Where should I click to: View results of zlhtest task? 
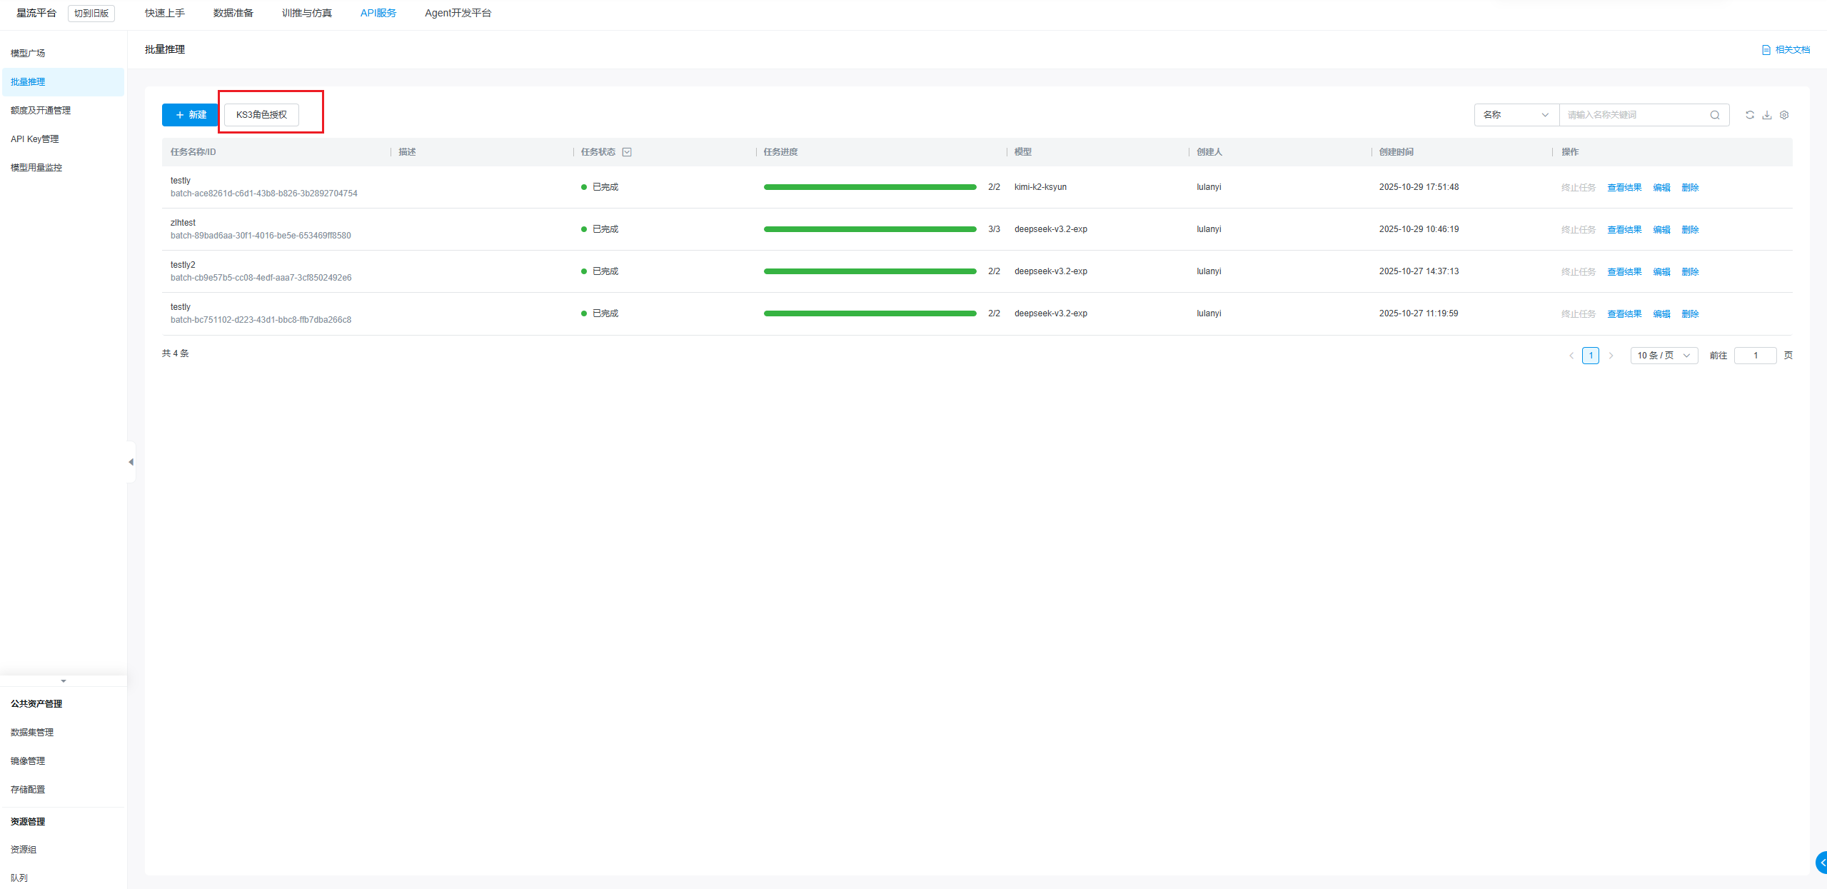pyautogui.click(x=1624, y=229)
